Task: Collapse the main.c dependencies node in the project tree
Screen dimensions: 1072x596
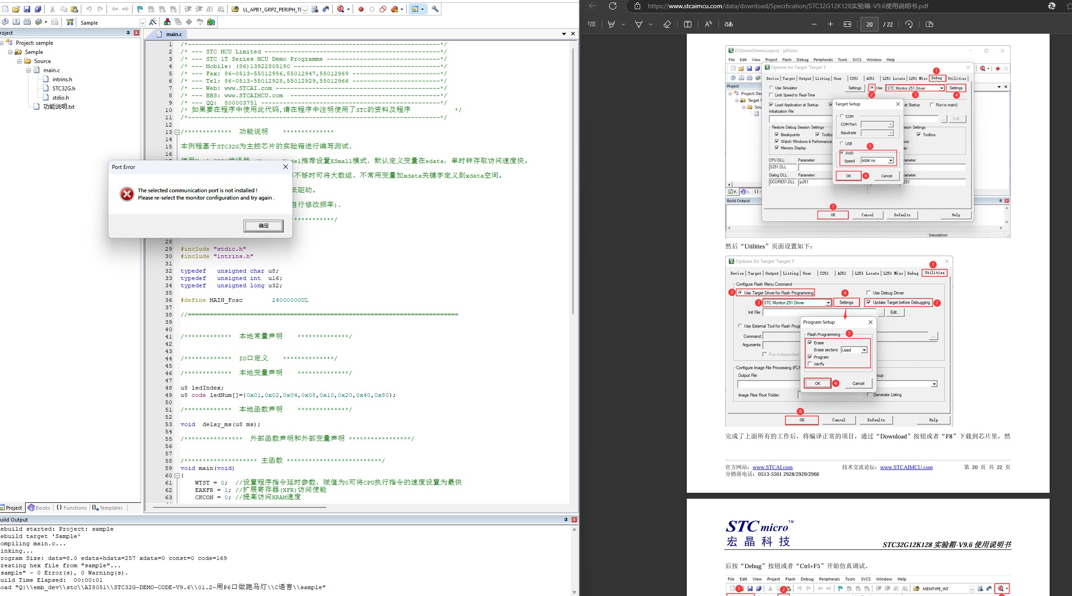Action: pos(29,70)
